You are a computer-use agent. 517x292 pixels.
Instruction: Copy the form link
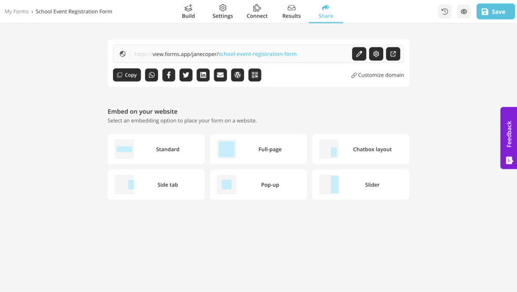point(127,75)
